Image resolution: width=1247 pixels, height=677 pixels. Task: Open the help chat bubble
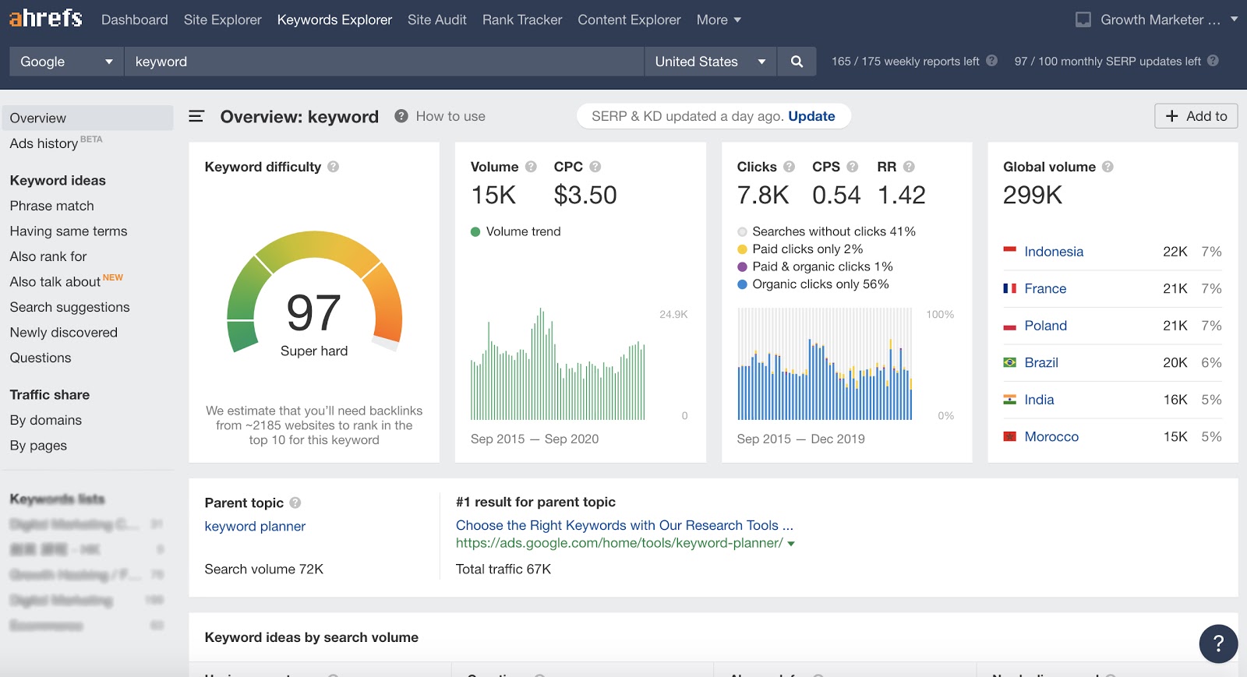(x=1218, y=644)
